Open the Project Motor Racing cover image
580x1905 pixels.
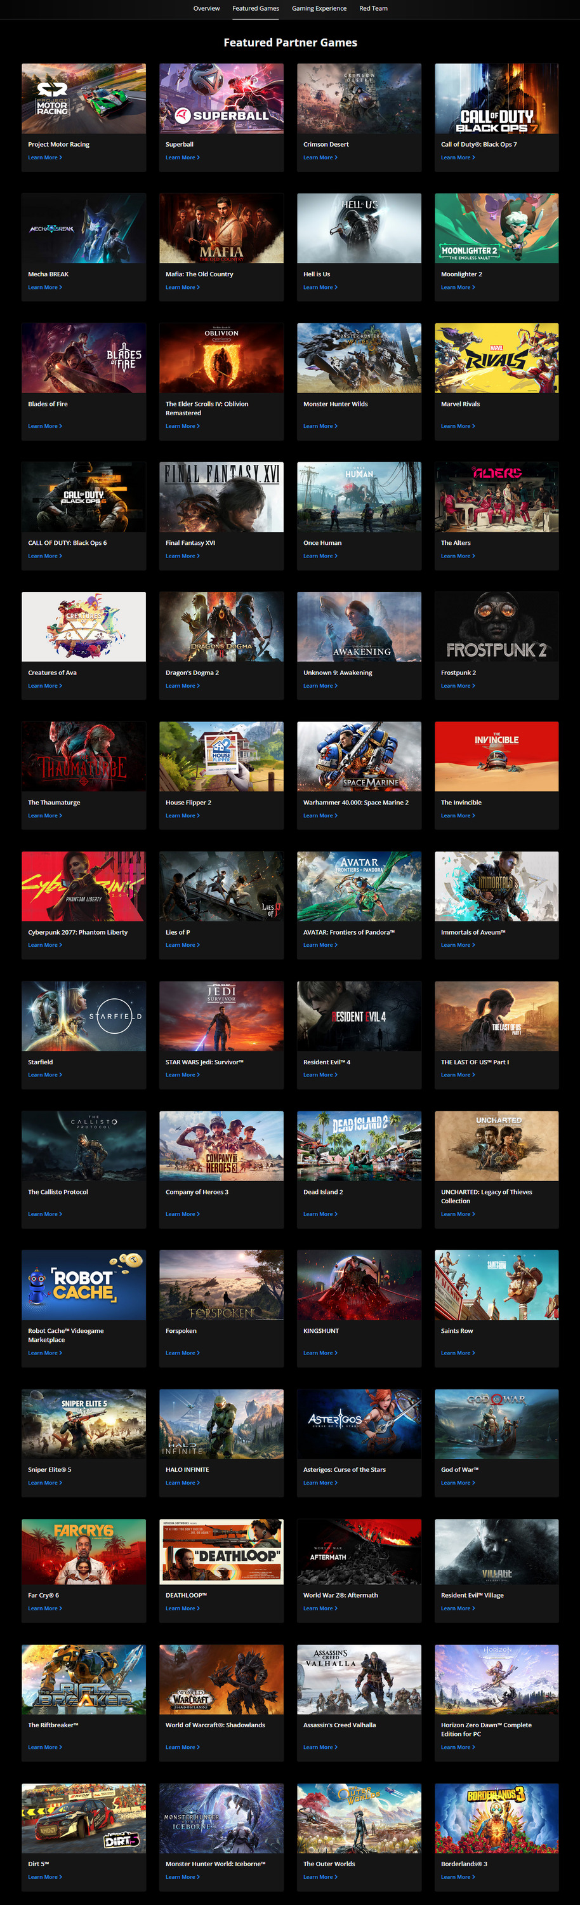(x=84, y=98)
